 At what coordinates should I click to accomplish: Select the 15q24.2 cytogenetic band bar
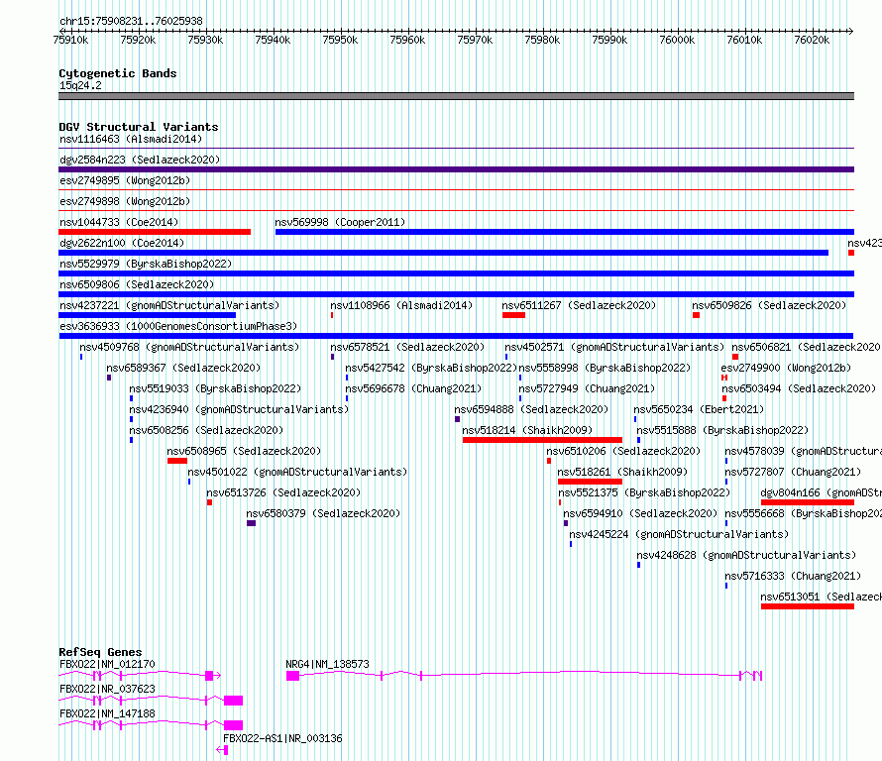pos(456,96)
